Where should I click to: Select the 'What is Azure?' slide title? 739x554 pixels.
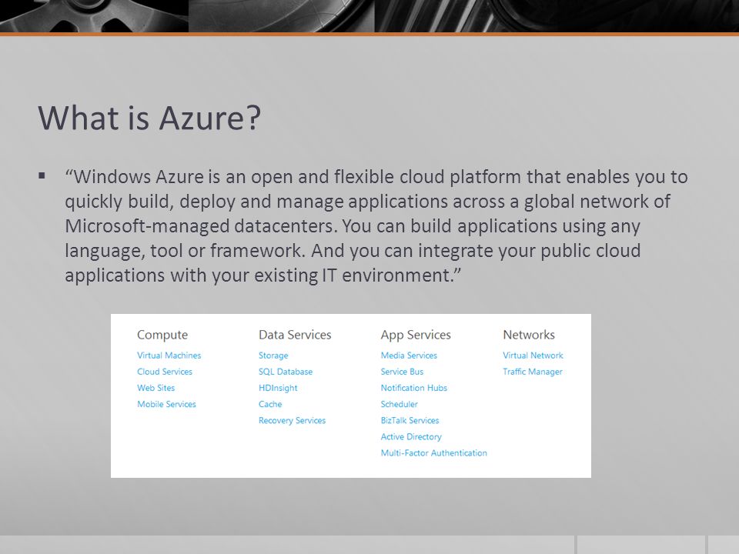149,118
